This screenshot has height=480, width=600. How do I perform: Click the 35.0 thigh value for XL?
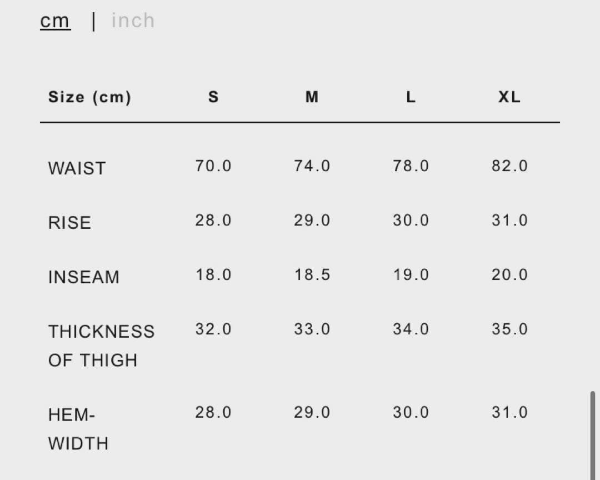509,329
